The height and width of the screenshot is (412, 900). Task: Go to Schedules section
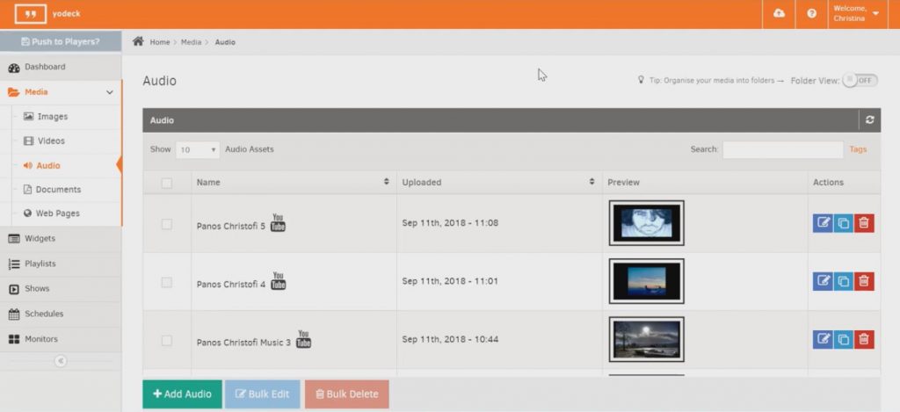(61, 314)
